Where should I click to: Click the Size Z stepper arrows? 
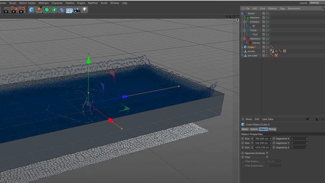[x=270, y=147]
